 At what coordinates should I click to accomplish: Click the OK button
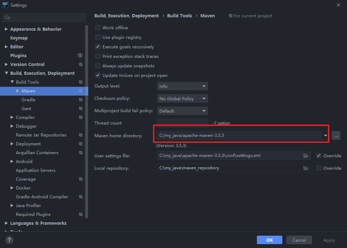(x=270, y=240)
